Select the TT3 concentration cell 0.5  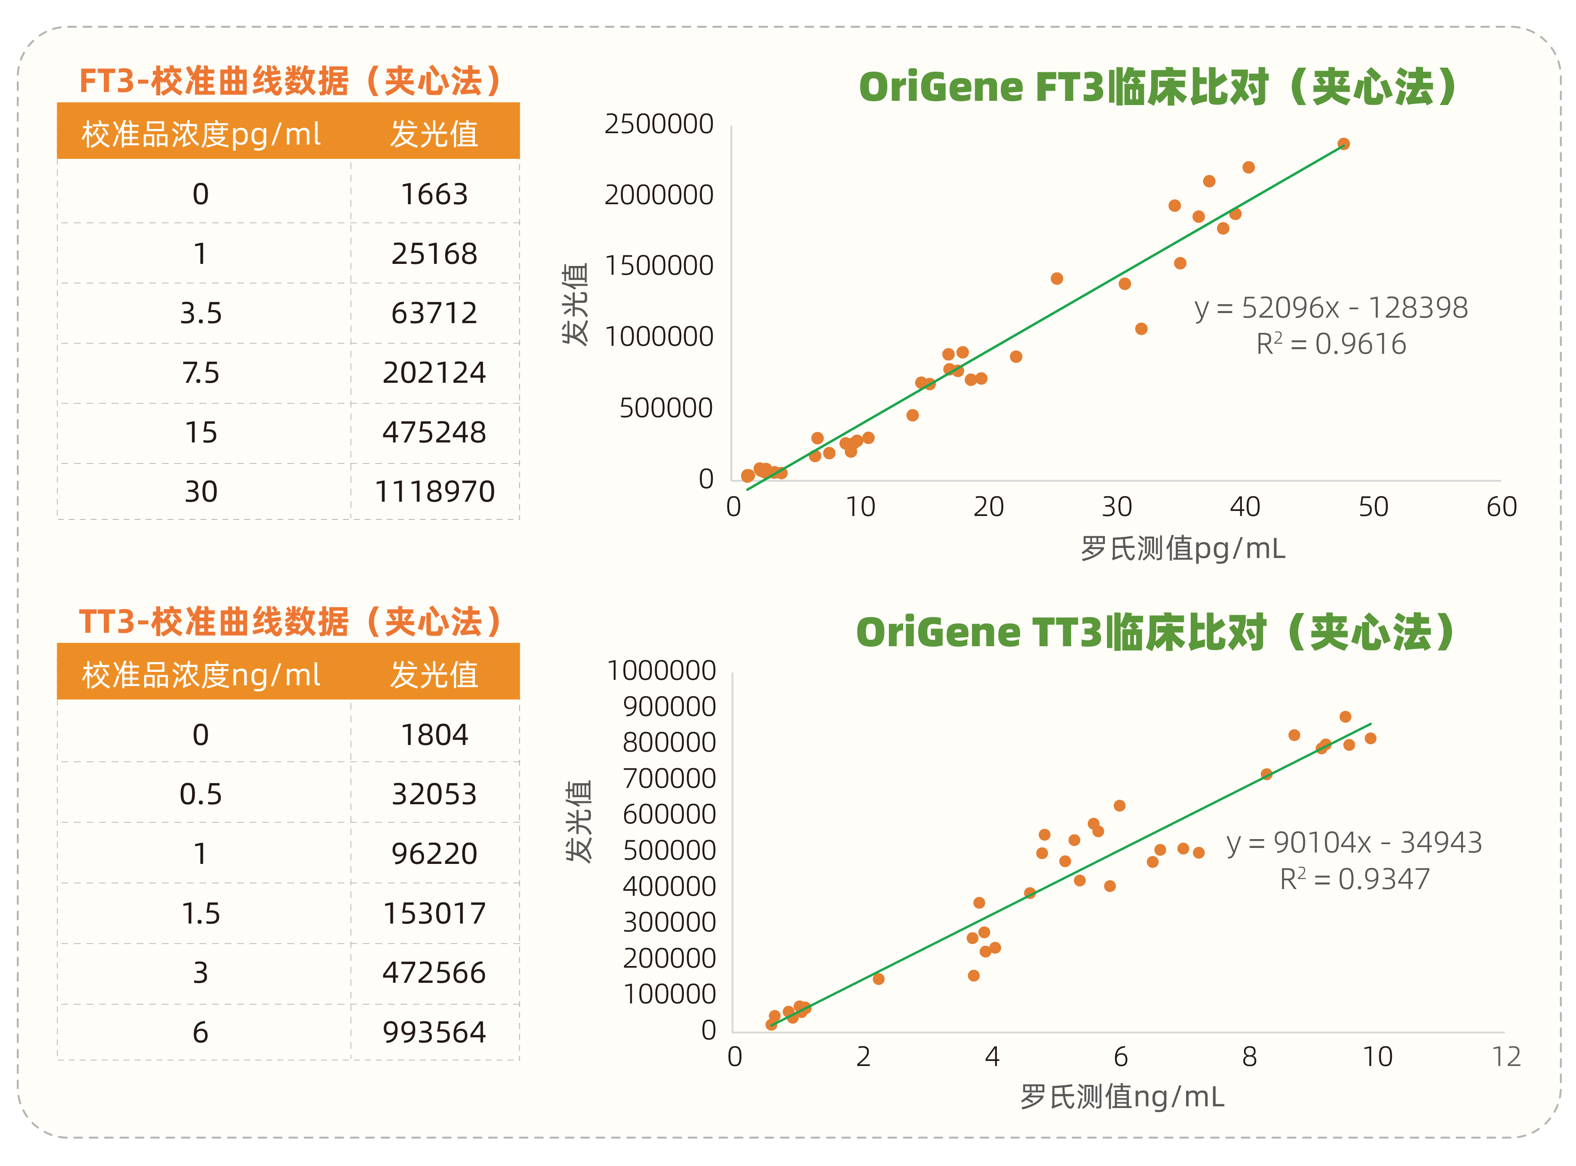(201, 794)
